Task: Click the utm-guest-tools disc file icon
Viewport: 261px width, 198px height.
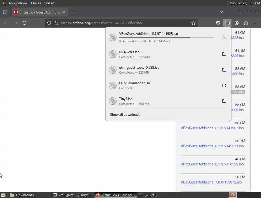Action: [x=113, y=70]
